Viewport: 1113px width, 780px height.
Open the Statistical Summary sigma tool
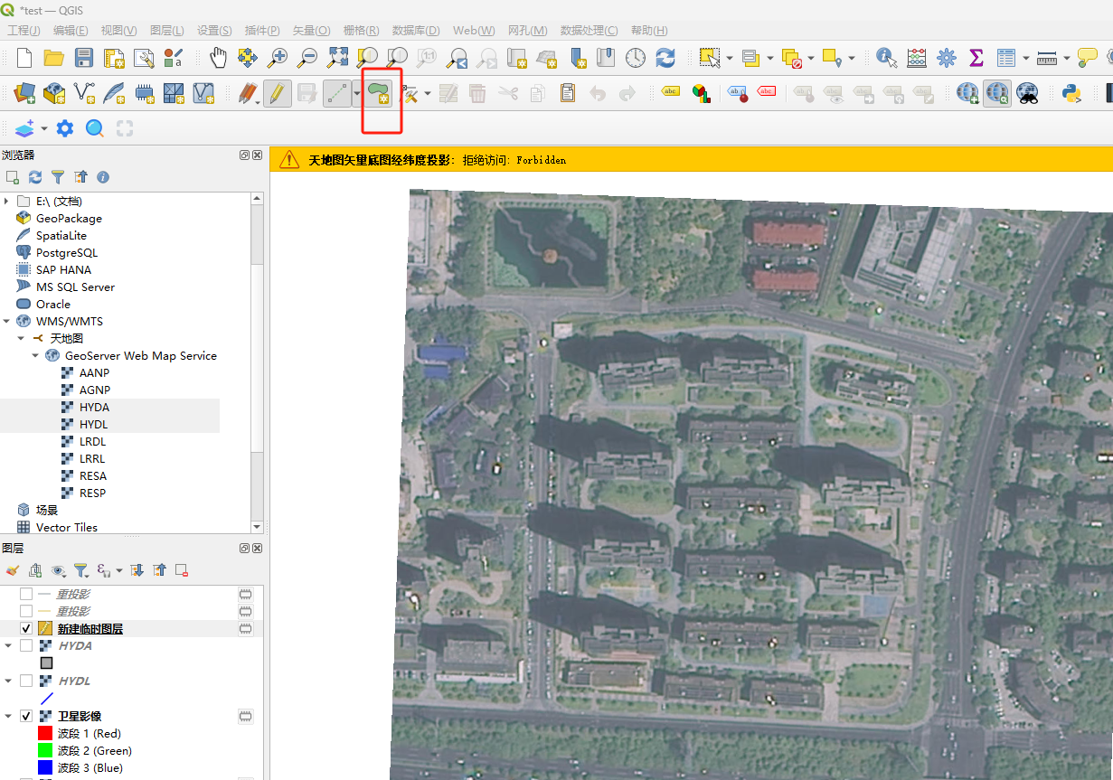[976, 58]
